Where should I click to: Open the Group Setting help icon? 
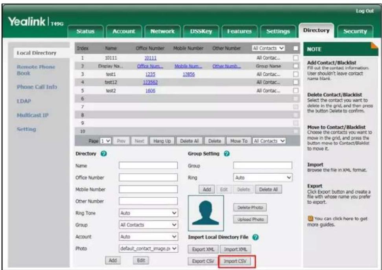tap(227, 154)
